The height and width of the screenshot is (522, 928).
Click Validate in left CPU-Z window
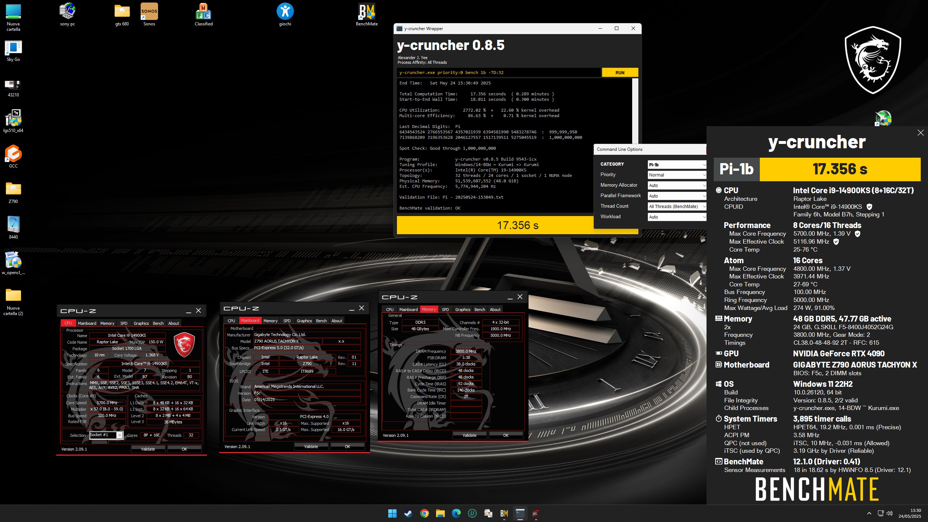[x=148, y=449]
